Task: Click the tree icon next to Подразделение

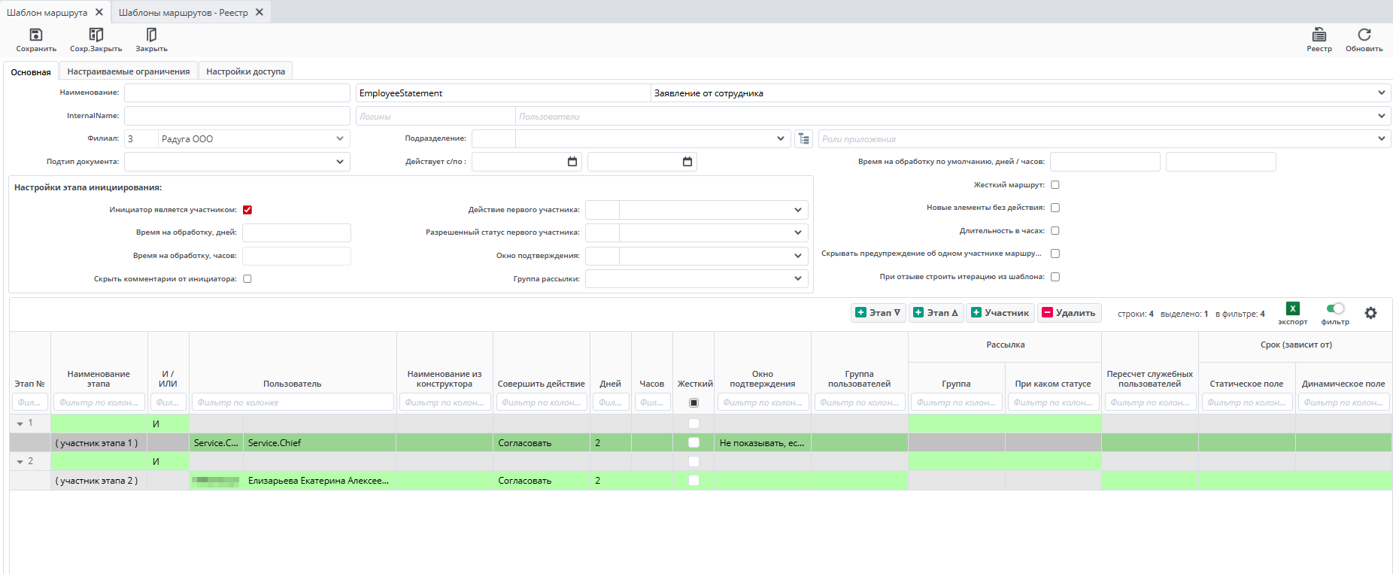Action: coord(804,139)
